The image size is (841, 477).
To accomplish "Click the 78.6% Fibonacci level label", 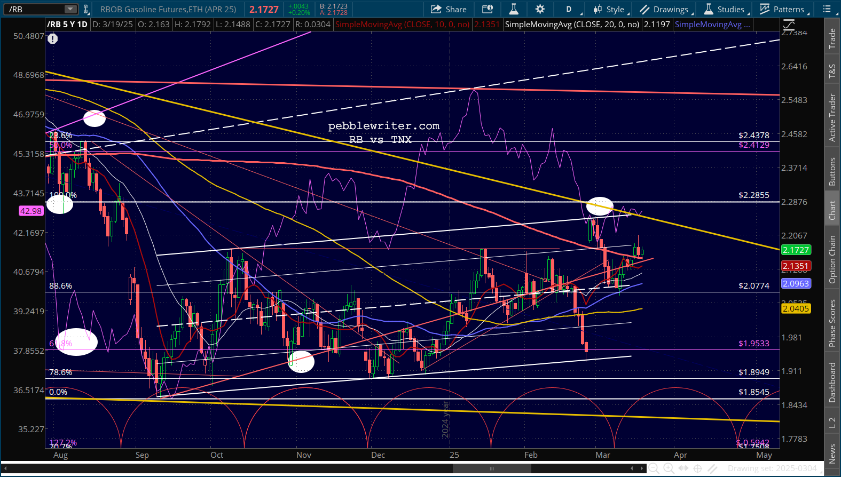I will click(60, 372).
